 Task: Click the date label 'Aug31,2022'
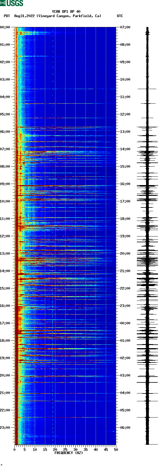click(25, 16)
